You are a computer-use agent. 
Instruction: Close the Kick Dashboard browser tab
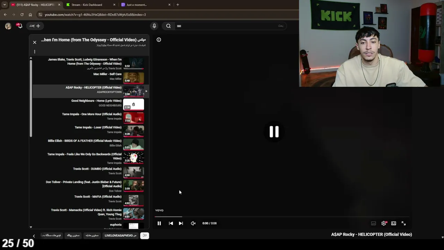tap(114, 5)
